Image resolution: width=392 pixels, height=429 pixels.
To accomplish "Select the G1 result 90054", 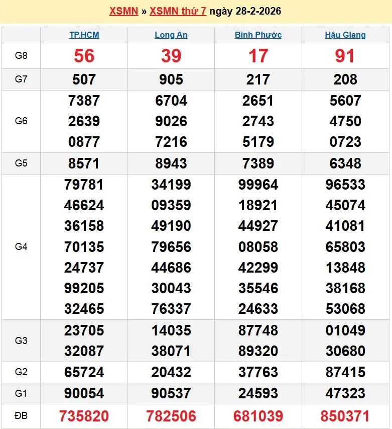I will (84, 393).
